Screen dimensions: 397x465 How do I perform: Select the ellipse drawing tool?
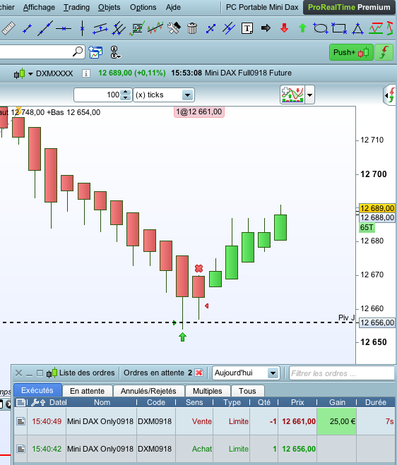[321, 28]
